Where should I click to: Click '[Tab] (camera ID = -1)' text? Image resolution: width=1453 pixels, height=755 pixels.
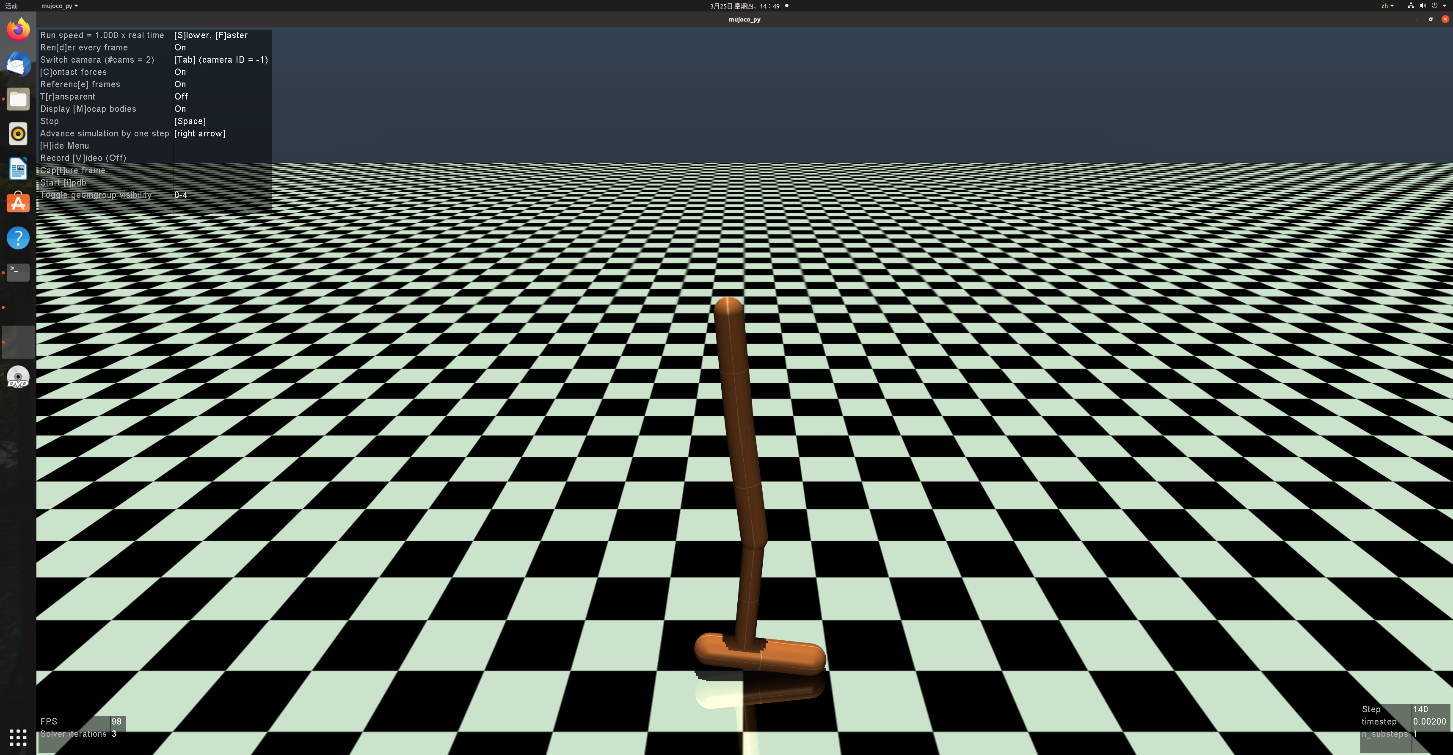tap(221, 60)
